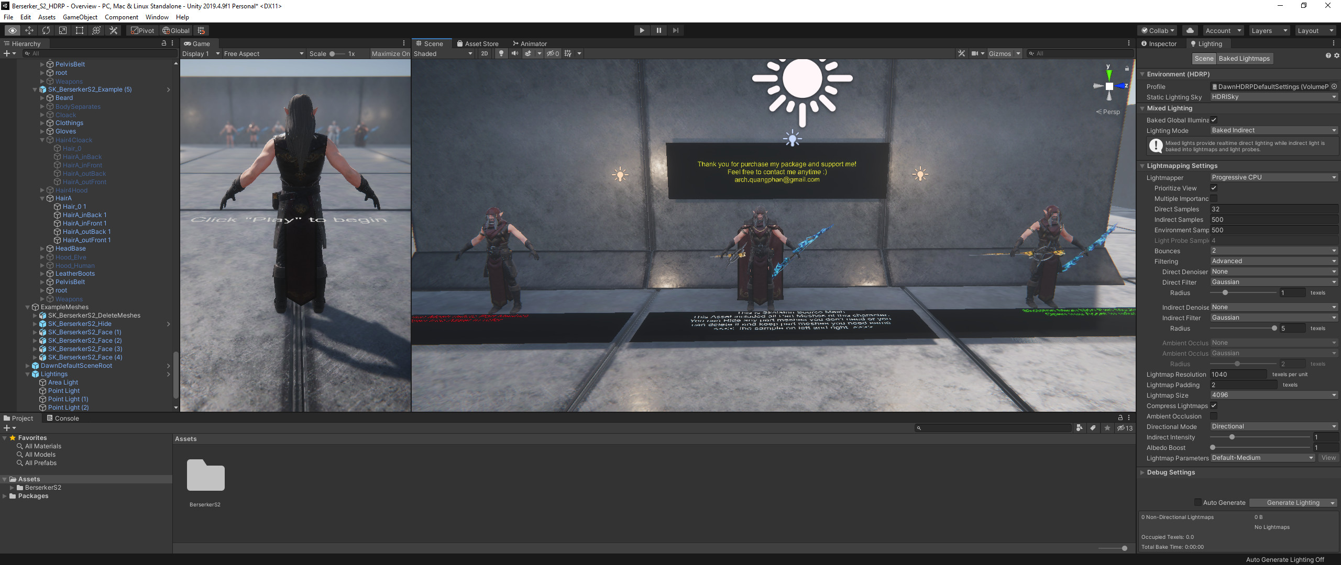The width and height of the screenshot is (1341, 565).
Task: Select the Scale tool
Action: 63,30
